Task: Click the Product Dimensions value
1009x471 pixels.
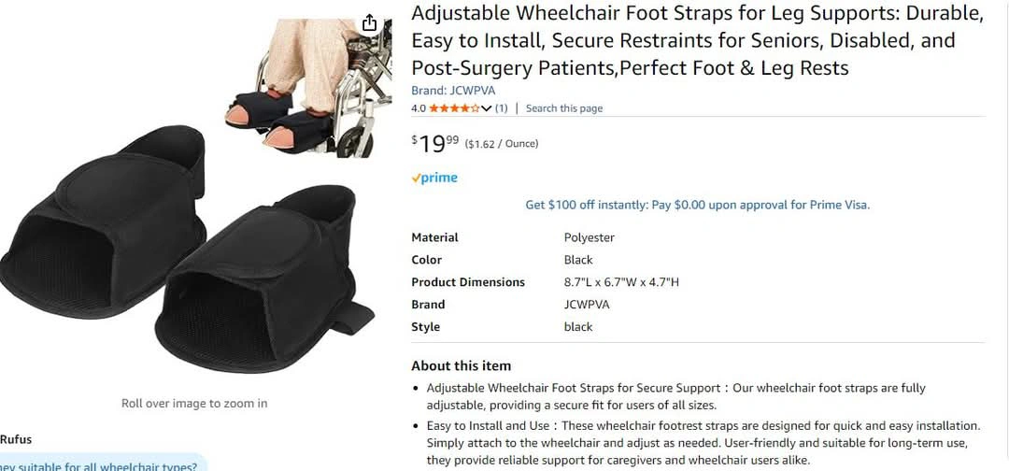Action: pyautogui.click(x=621, y=282)
